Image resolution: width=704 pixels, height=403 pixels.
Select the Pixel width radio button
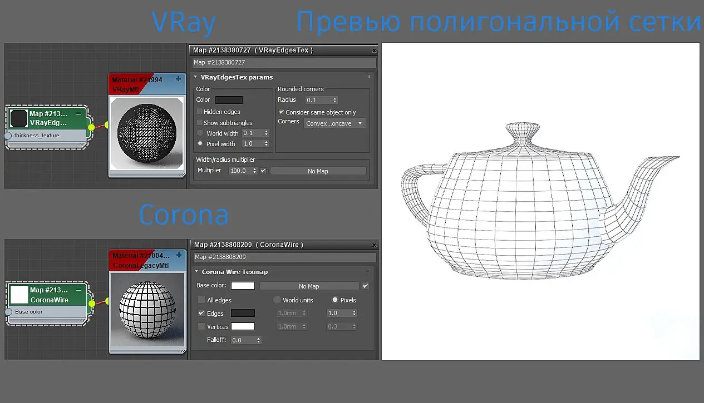(x=200, y=143)
